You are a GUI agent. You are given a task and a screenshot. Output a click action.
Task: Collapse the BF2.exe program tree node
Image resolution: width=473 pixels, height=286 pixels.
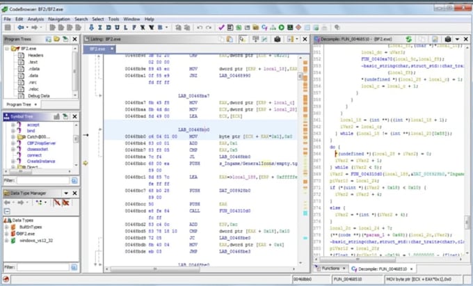click(x=7, y=49)
